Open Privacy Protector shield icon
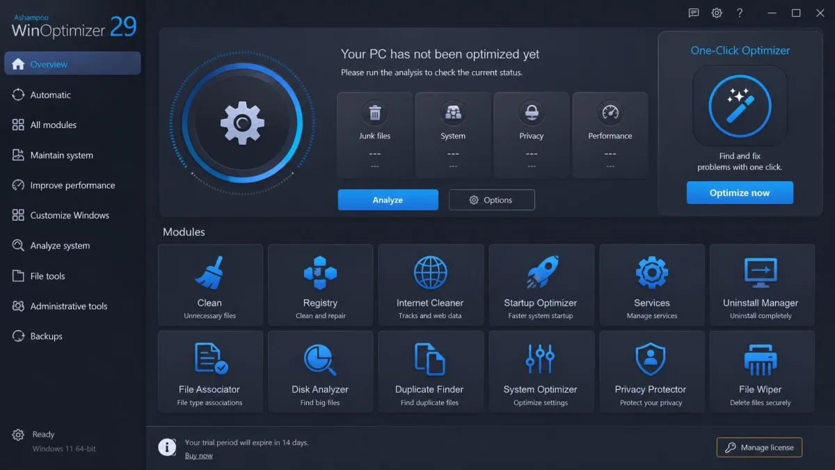The image size is (835, 470). (651, 359)
